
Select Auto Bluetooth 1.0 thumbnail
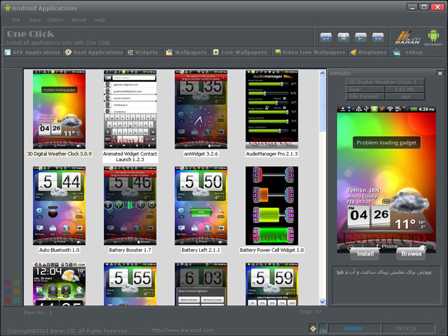tap(59, 206)
